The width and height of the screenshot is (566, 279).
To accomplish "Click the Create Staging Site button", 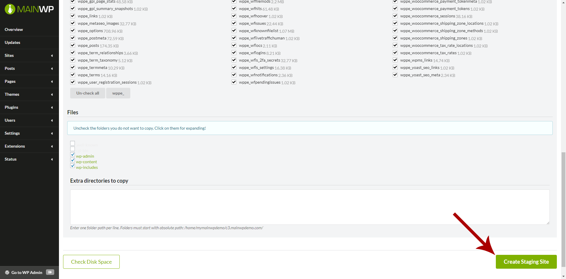I will 526,262.
